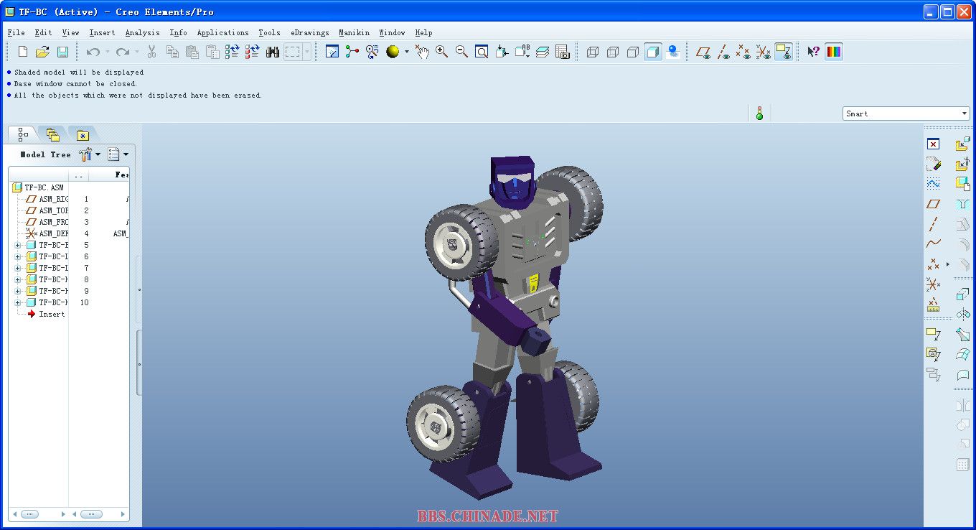The width and height of the screenshot is (976, 530).
Task: Launch the View Manager icon
Action: 563,52
